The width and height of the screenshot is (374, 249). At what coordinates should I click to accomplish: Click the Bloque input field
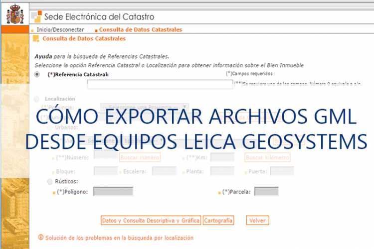pos(106,171)
